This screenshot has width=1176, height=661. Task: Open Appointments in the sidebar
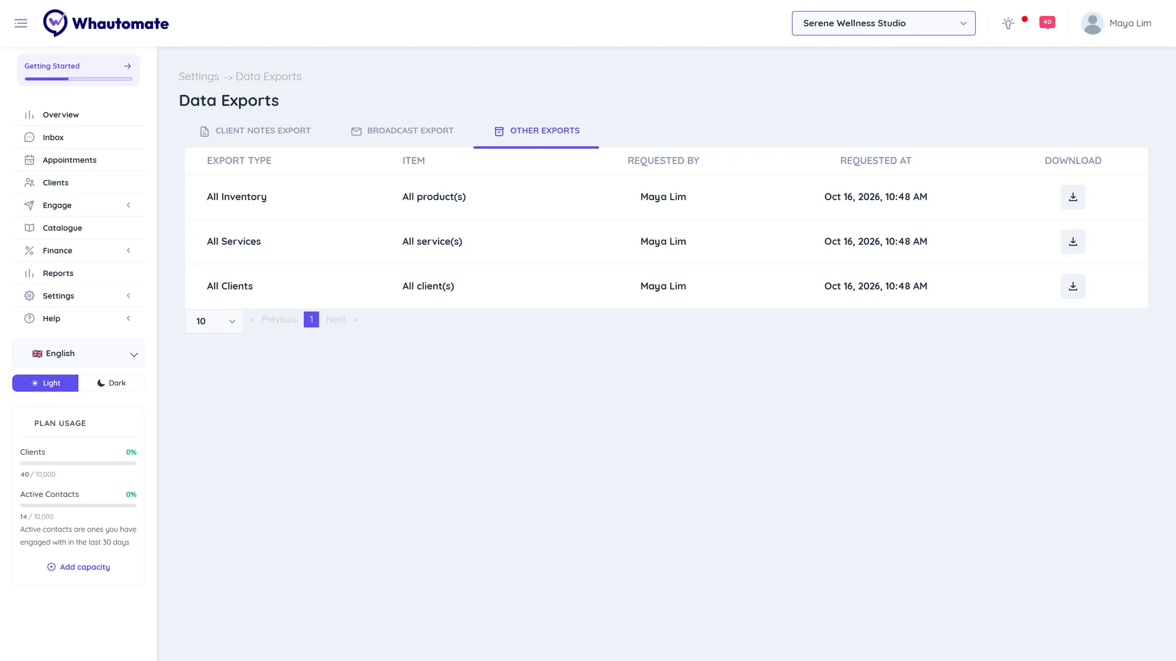(78, 160)
